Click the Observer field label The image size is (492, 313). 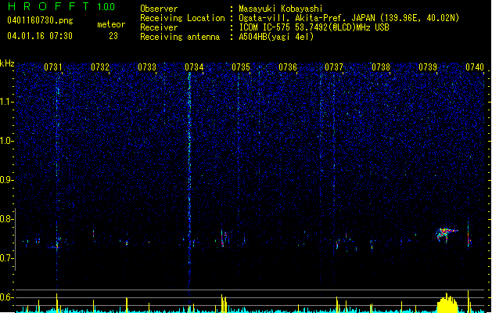(159, 9)
